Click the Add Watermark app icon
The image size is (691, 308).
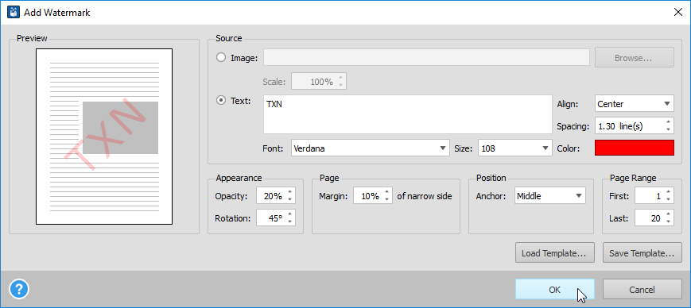click(x=13, y=13)
